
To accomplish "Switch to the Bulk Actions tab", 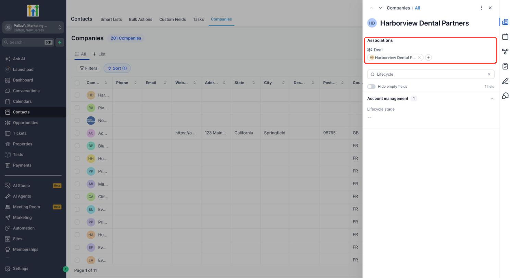I will tap(140, 19).
